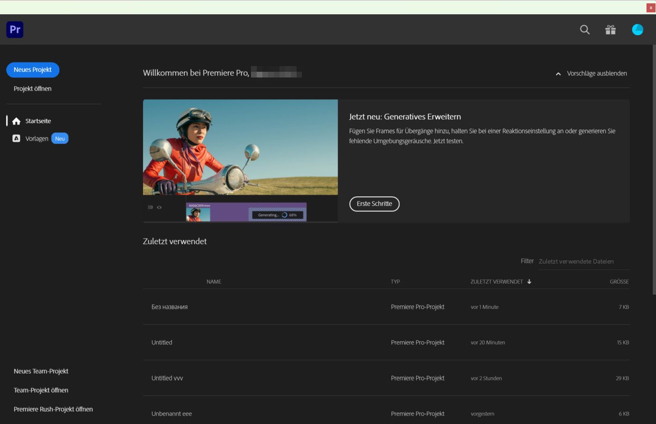The height and width of the screenshot is (424, 656).
Task: Open search via the magnifier icon
Action: (584, 29)
